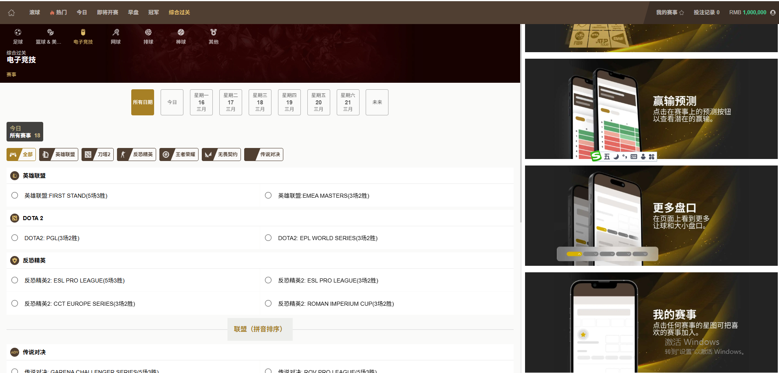Collapse the 英雄联盟 league section header
The width and height of the screenshot is (779, 373).
tap(34, 176)
